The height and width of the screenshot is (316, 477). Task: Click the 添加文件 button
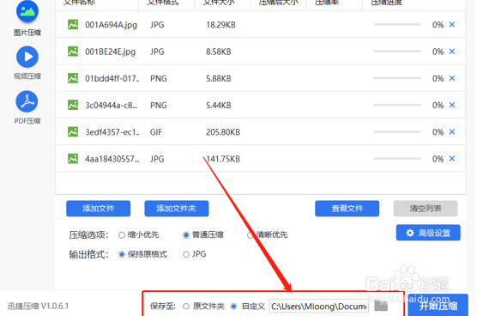pos(99,209)
